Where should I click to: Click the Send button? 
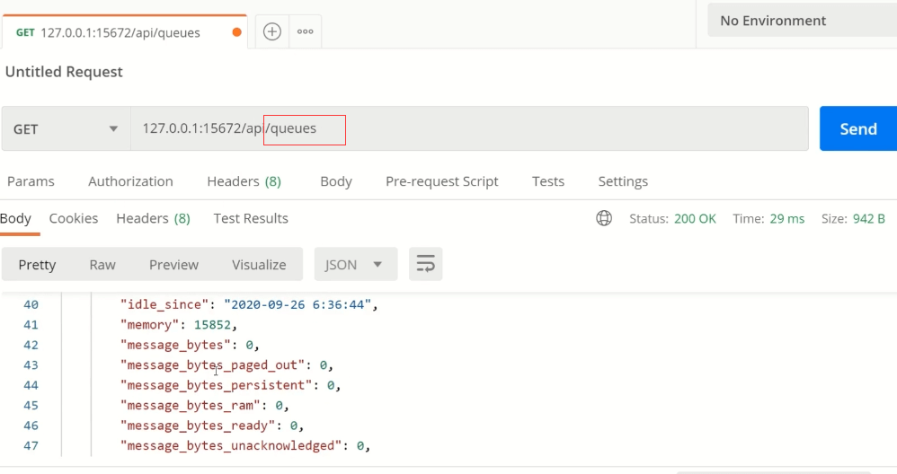click(x=858, y=128)
